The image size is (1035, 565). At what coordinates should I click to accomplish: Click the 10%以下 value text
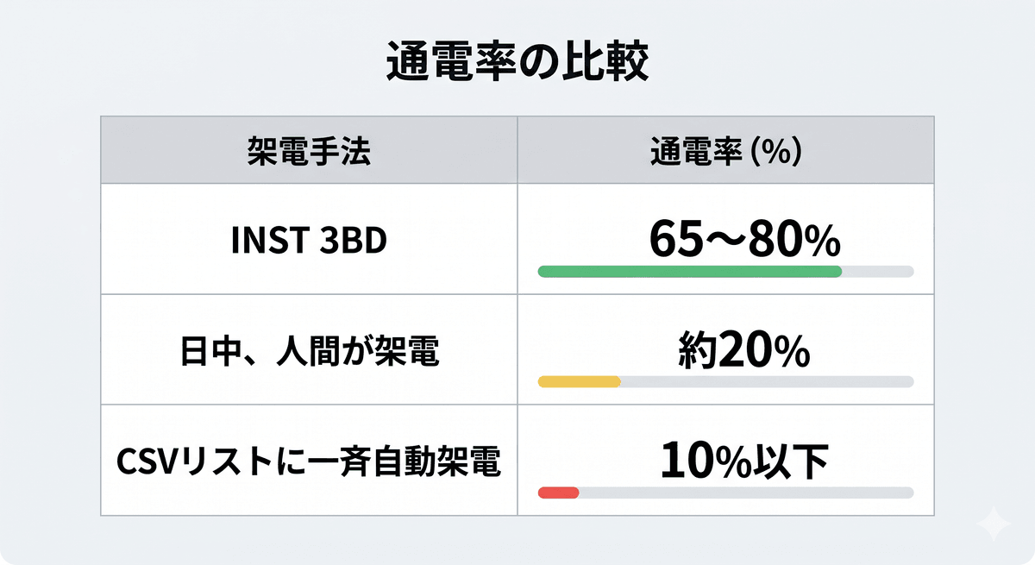744,461
